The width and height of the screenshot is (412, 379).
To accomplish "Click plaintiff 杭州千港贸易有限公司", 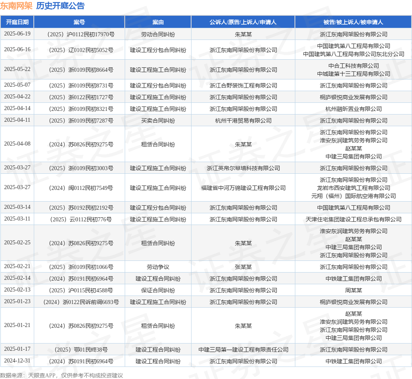I will coord(243,121).
